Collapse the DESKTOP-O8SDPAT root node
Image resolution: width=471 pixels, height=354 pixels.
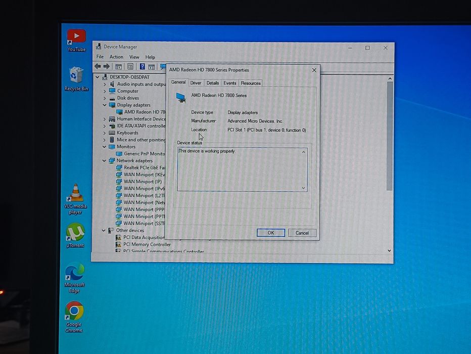point(98,77)
